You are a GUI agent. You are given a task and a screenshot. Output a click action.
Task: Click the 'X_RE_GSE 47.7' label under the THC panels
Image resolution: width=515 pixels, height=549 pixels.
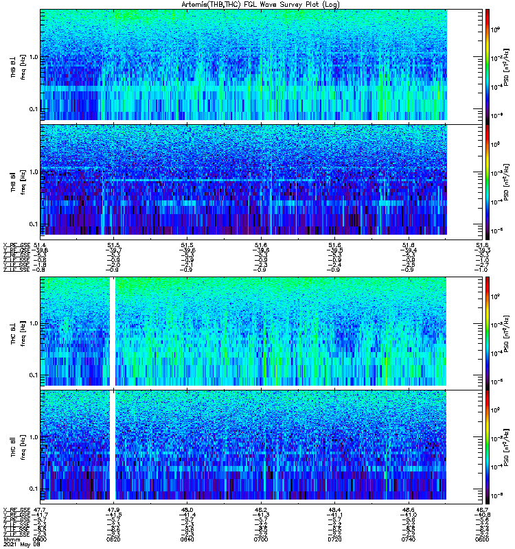tap(25, 510)
